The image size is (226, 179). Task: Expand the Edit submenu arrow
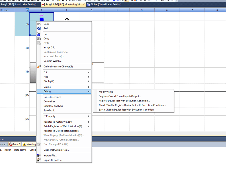(x=89, y=72)
